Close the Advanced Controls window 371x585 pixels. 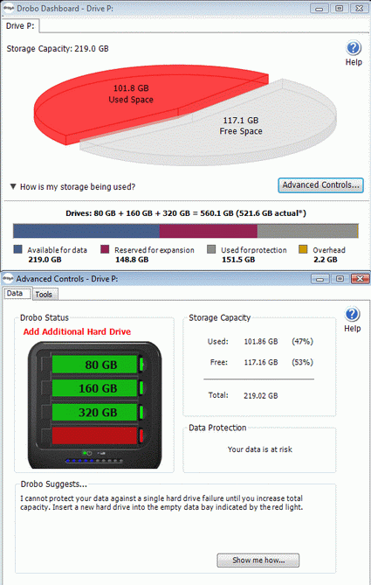360,278
